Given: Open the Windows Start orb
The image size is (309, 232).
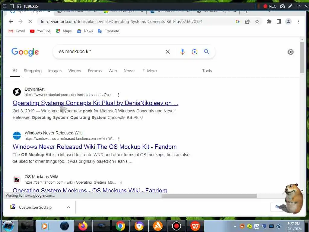Looking at the screenshot, I should pyautogui.click(x=8, y=226).
